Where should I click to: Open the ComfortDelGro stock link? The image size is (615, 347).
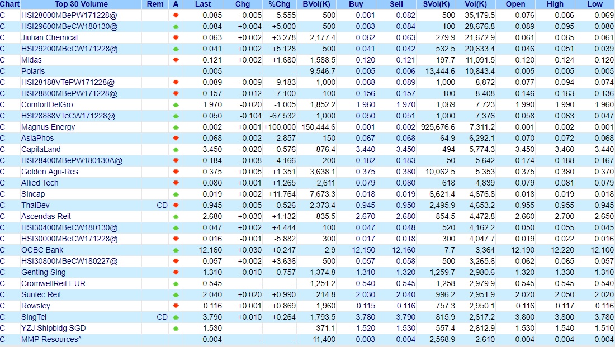pyautogui.click(x=47, y=104)
